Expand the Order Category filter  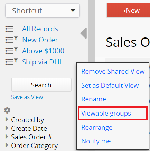[x=7, y=145]
